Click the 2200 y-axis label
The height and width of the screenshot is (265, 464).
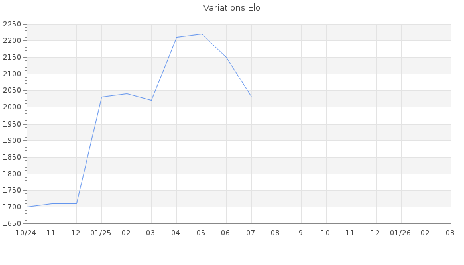coord(12,41)
